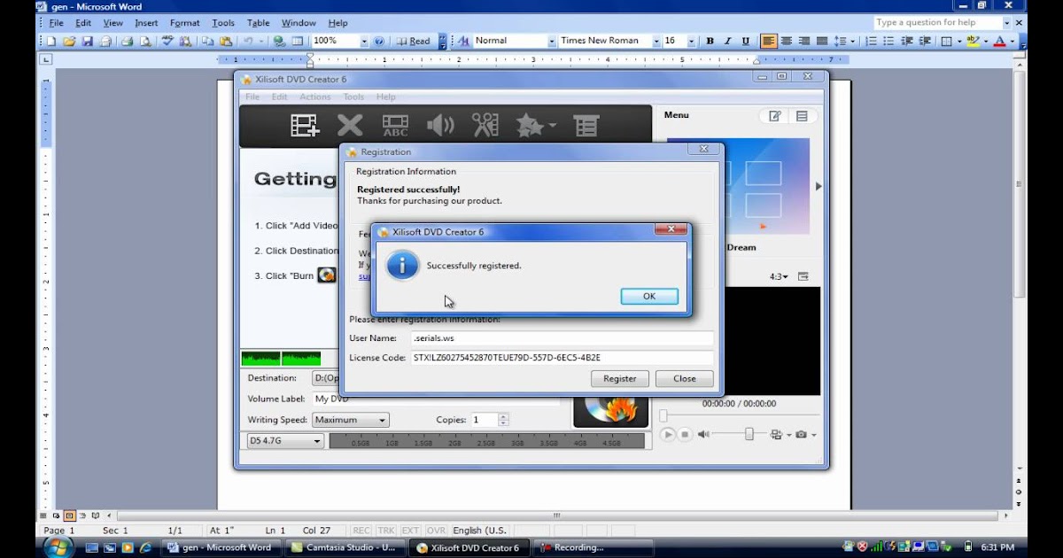Toggle Bold formatting in Word
This screenshot has width=1063, height=558.
(710, 41)
